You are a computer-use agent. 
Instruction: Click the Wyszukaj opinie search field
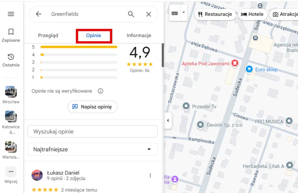pyautogui.click(x=92, y=131)
